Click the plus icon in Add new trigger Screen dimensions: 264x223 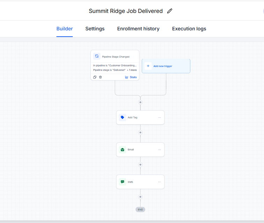coord(148,66)
